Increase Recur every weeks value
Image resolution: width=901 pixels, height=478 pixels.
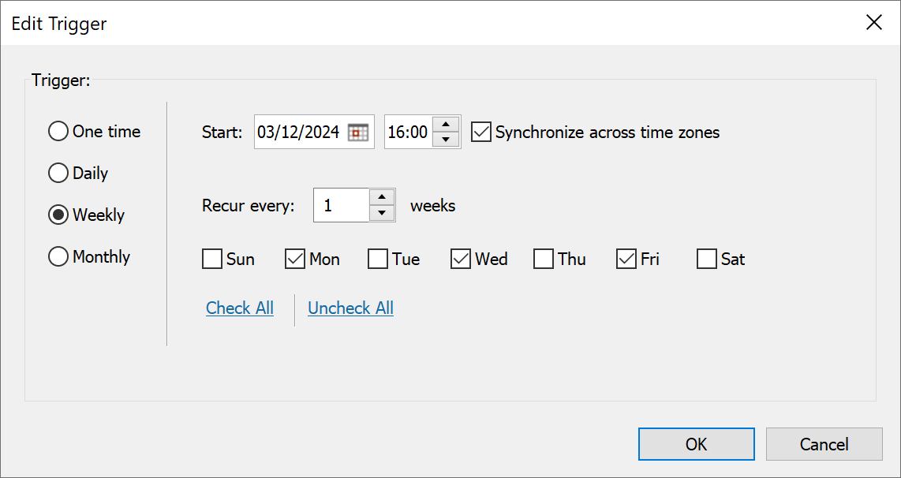pyautogui.click(x=382, y=197)
